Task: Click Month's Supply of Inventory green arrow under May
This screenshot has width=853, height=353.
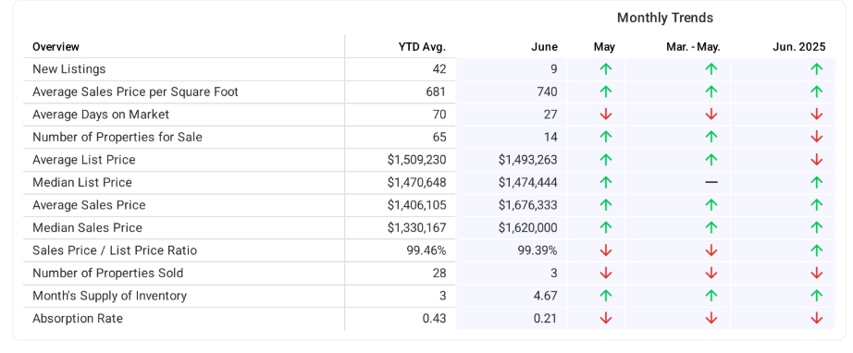Action: [605, 296]
